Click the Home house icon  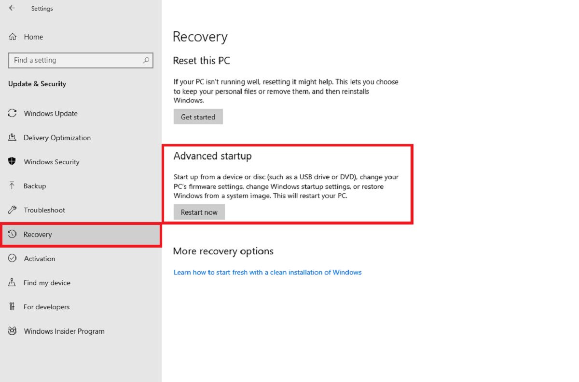point(13,37)
